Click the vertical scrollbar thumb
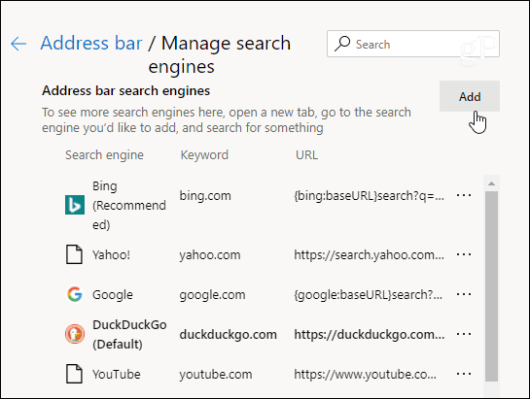530x399 pixels. 491,286
